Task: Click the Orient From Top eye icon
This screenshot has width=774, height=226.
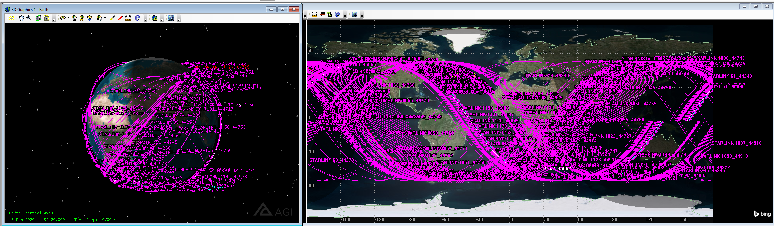Action: pos(89,18)
